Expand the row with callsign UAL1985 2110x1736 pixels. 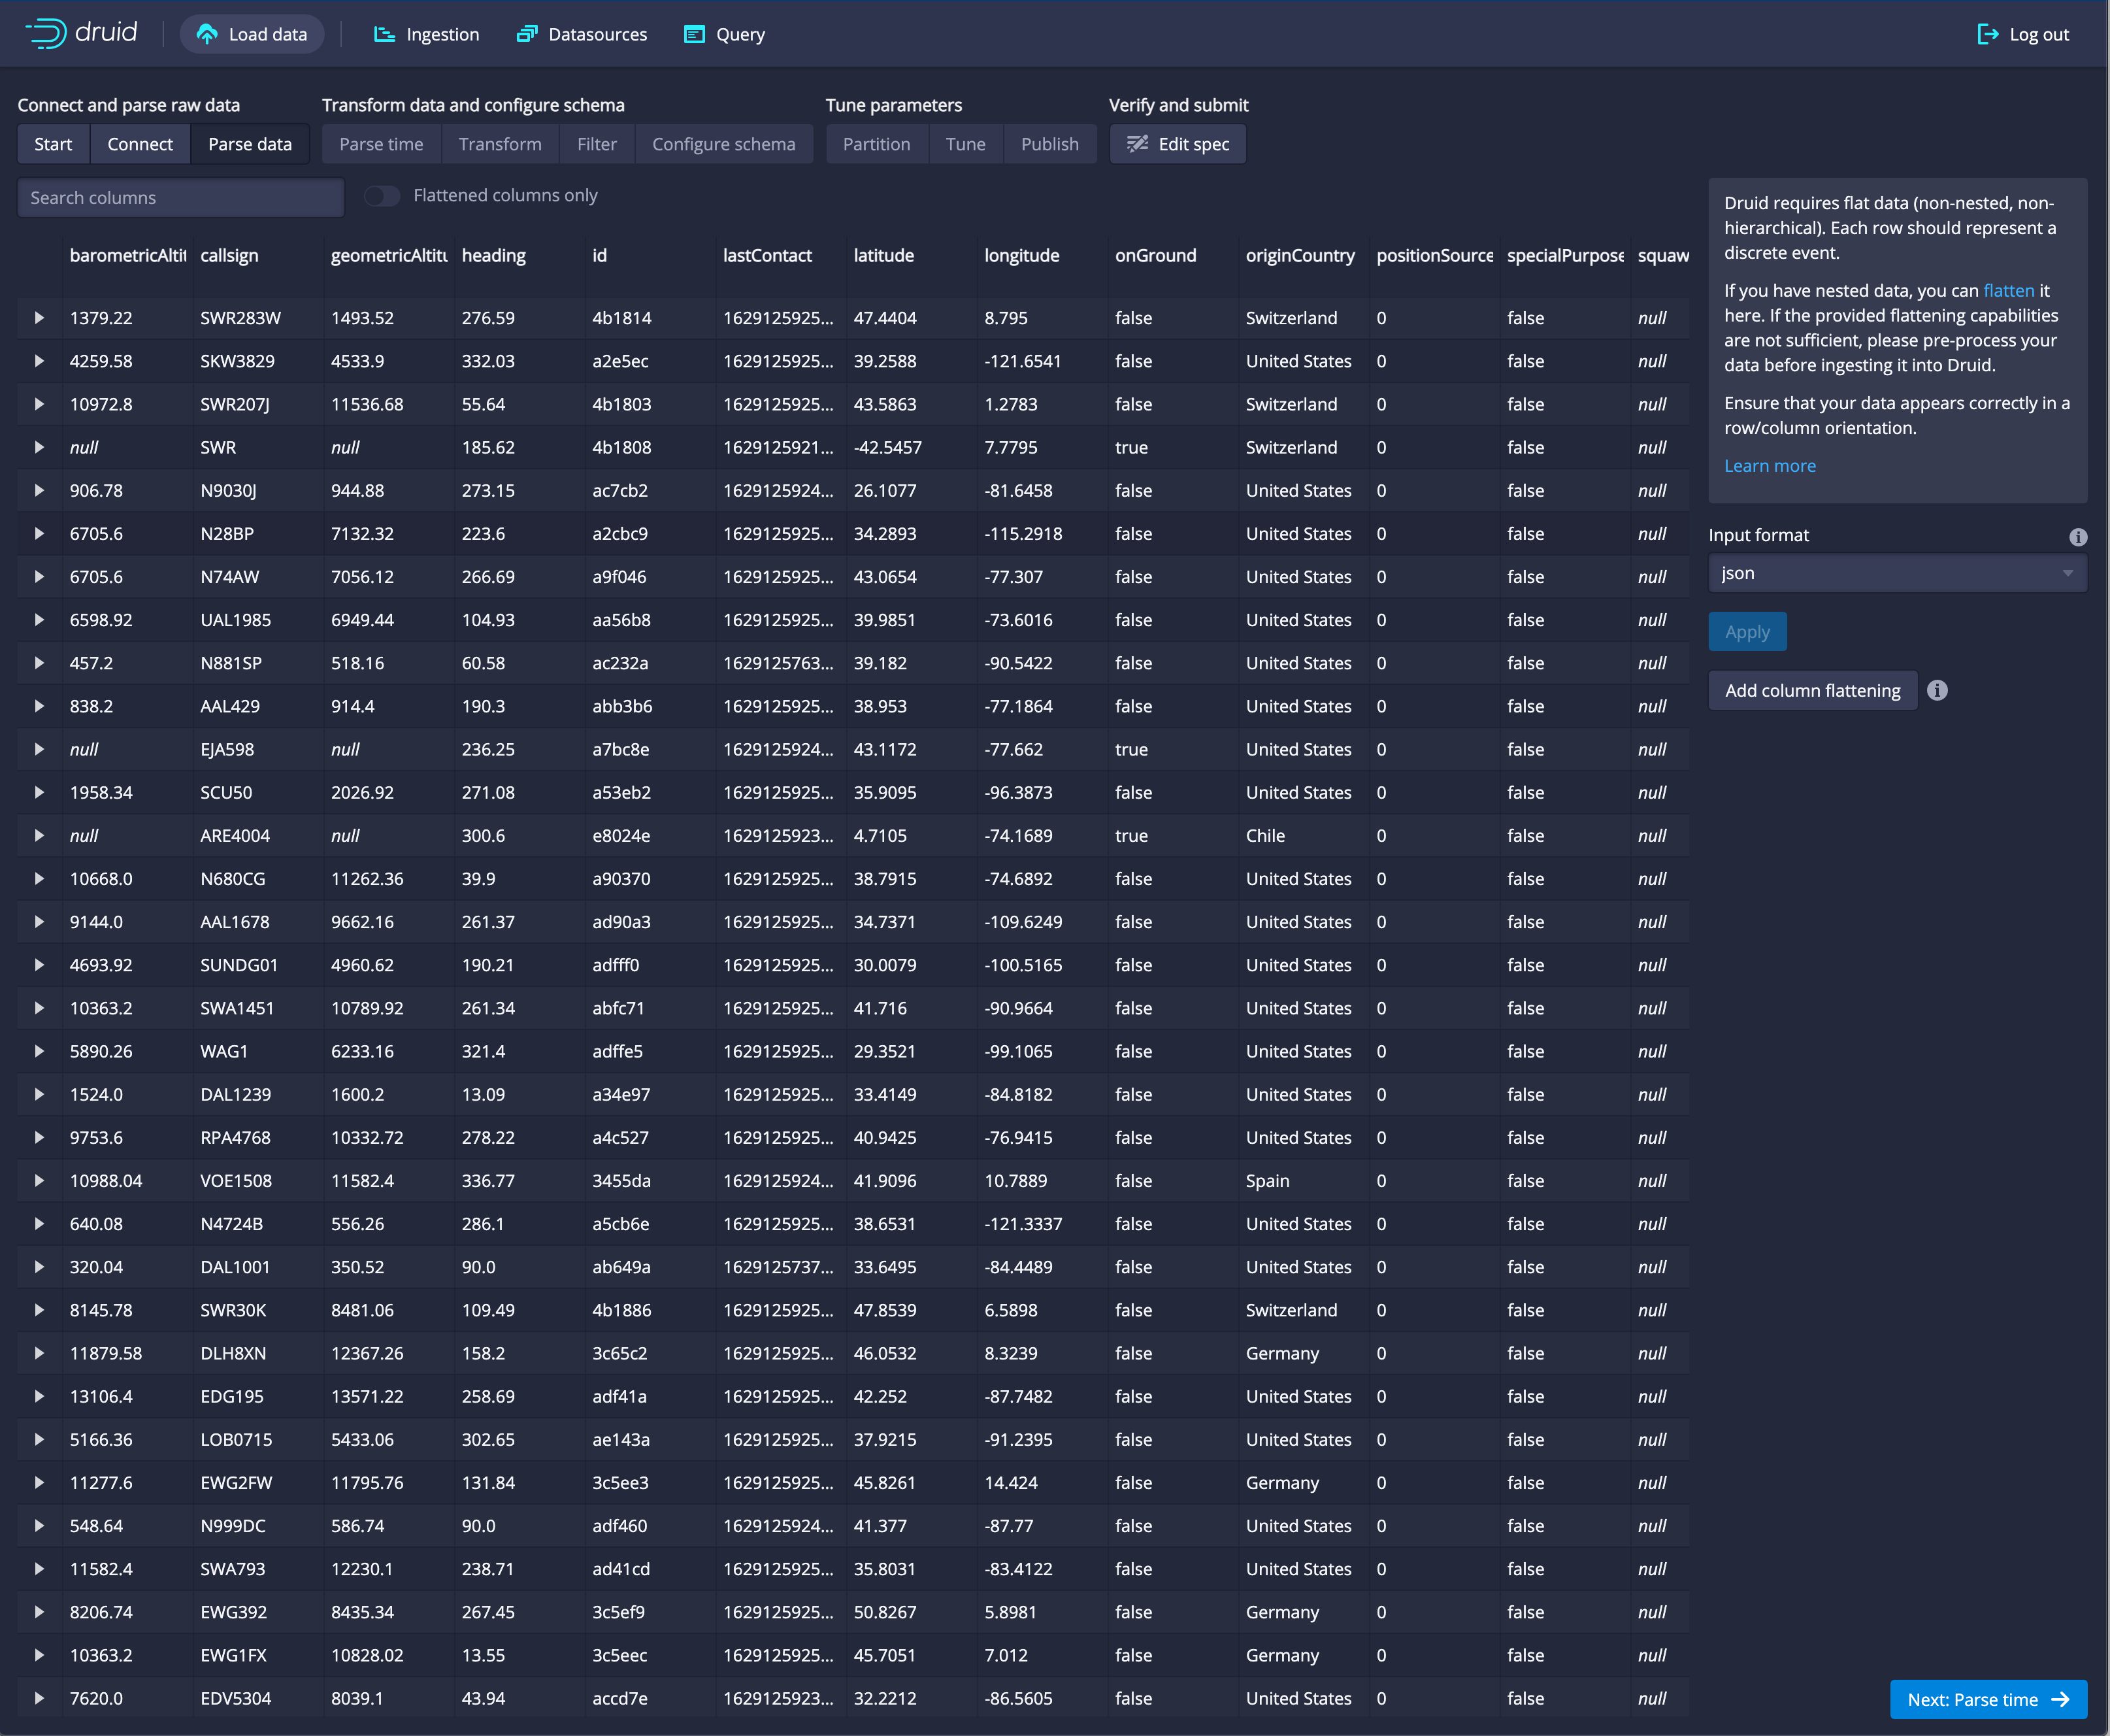39,620
